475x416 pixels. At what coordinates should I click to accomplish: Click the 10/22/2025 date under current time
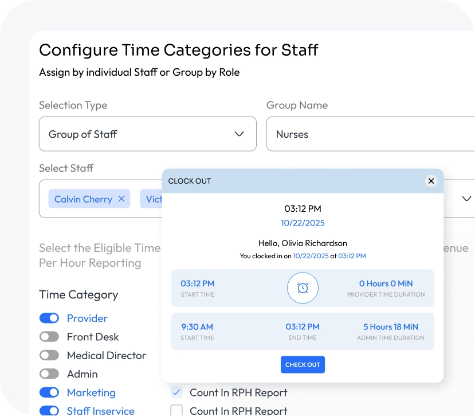(x=303, y=223)
